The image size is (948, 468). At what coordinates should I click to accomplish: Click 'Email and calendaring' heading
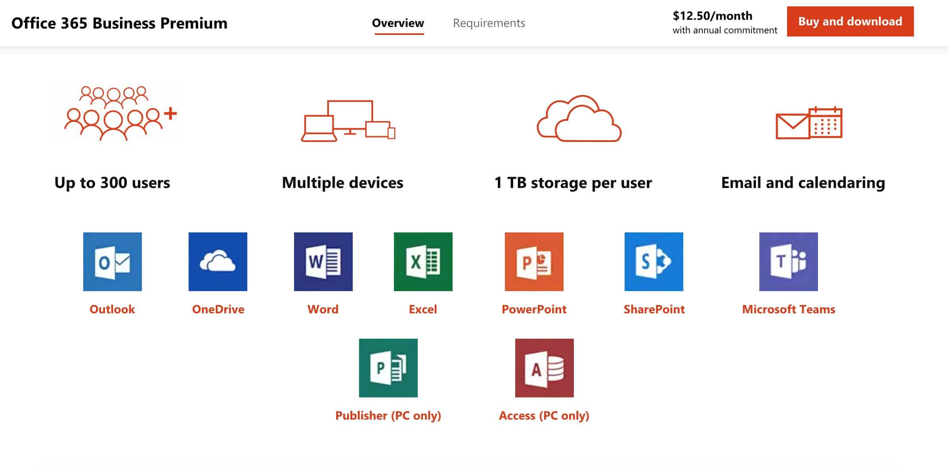[803, 183]
